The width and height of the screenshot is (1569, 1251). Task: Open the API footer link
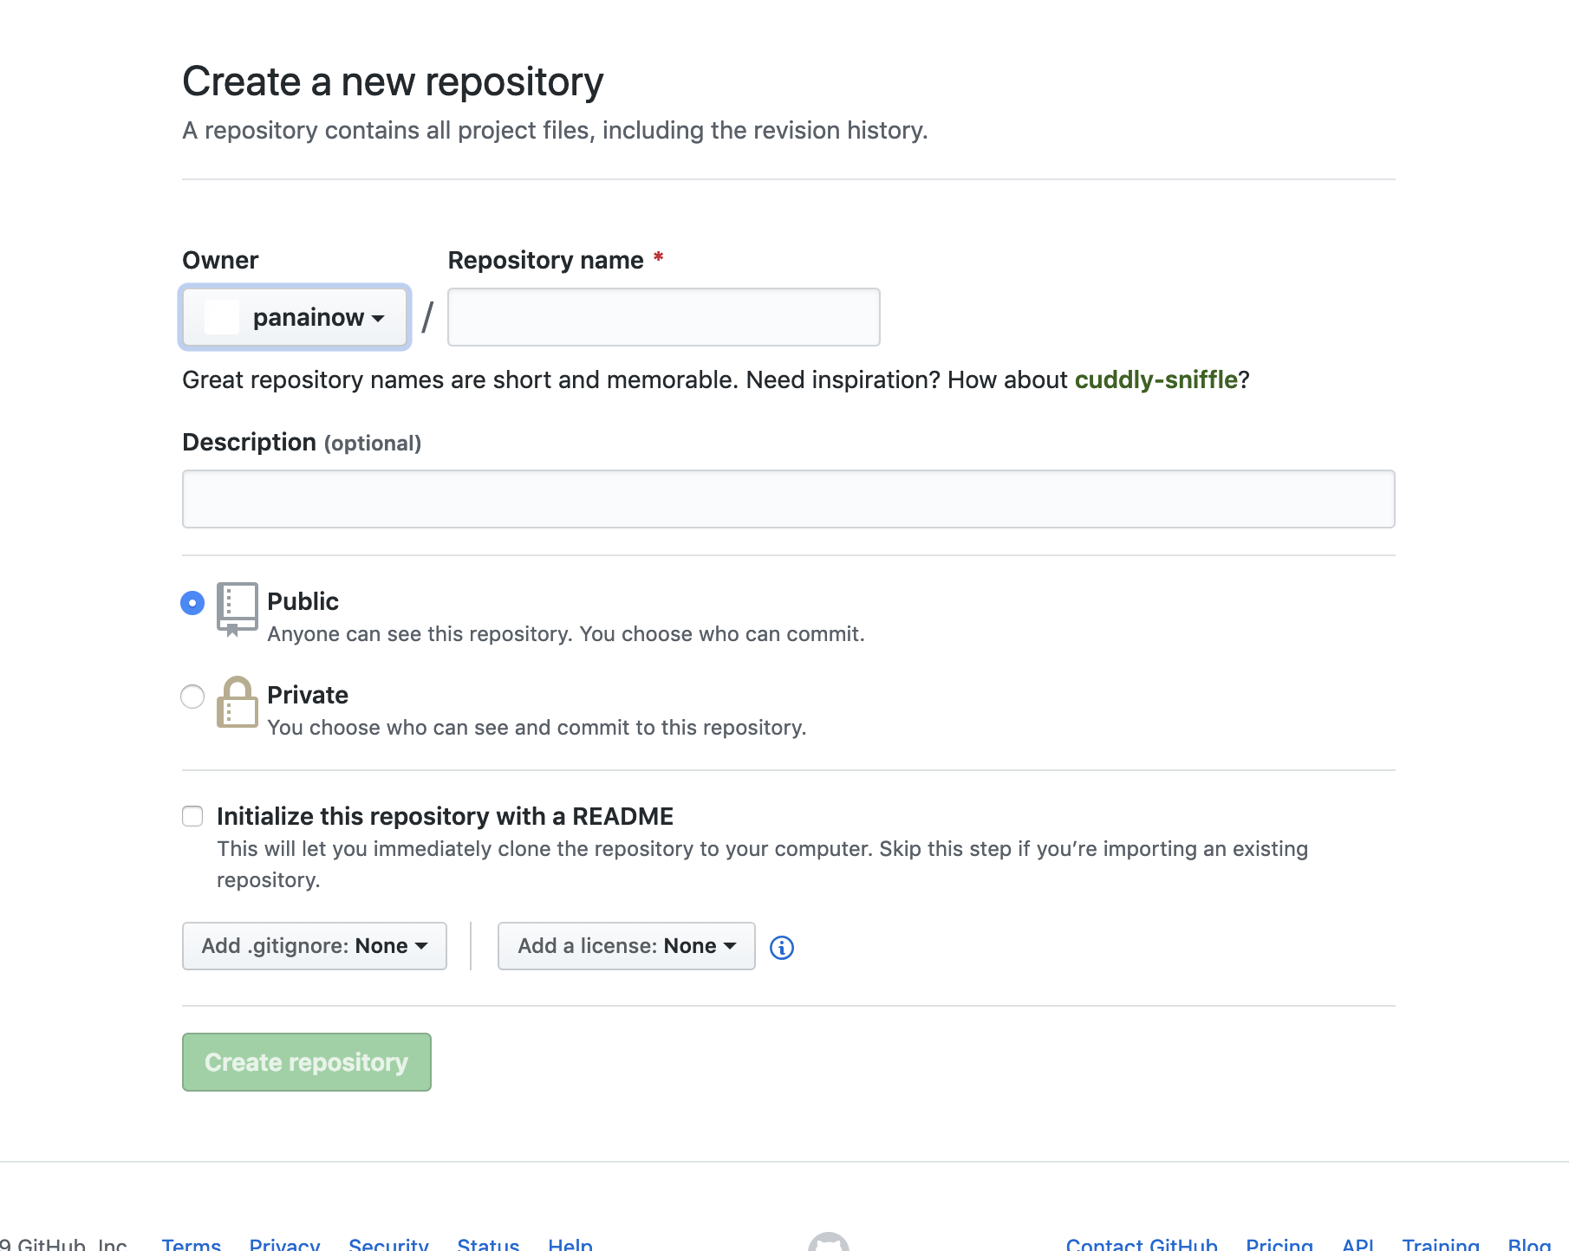click(1357, 1244)
